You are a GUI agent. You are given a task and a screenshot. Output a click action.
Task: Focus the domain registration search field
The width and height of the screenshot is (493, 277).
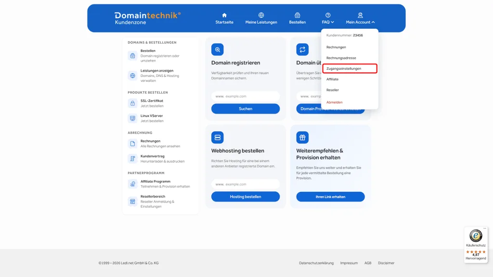pos(245,96)
